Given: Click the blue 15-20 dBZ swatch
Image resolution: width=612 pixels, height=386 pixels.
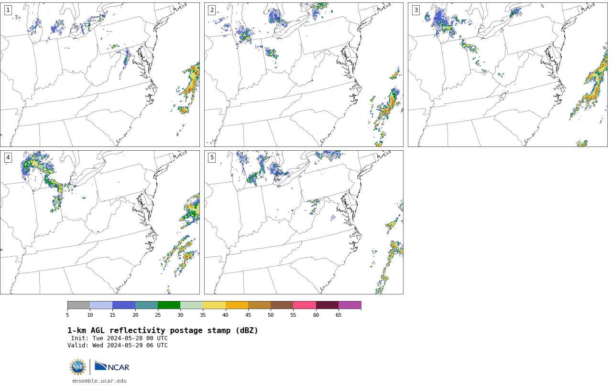Looking at the screenshot, I should [124, 305].
